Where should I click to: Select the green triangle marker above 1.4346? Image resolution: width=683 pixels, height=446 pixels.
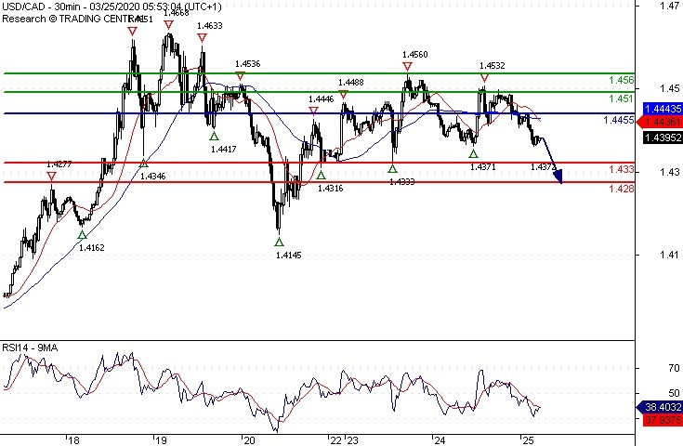point(144,163)
